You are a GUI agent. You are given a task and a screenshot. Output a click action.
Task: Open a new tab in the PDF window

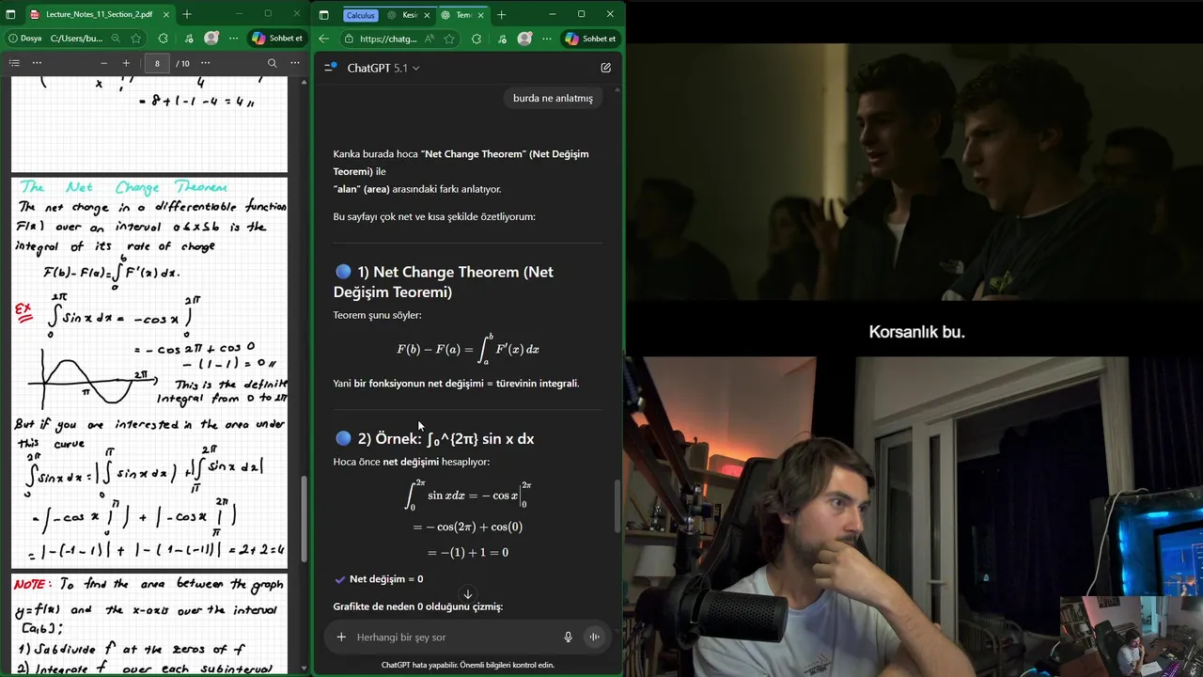pyautogui.click(x=187, y=14)
